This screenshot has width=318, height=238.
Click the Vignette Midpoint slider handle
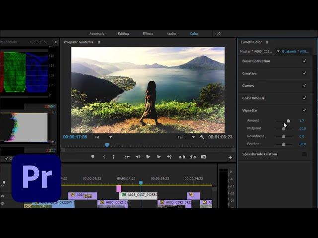[x=284, y=129]
